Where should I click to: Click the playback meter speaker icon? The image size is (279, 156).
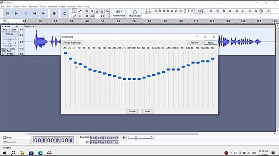199,11
